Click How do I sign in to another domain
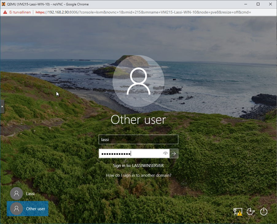277x224 pixels. (138, 175)
